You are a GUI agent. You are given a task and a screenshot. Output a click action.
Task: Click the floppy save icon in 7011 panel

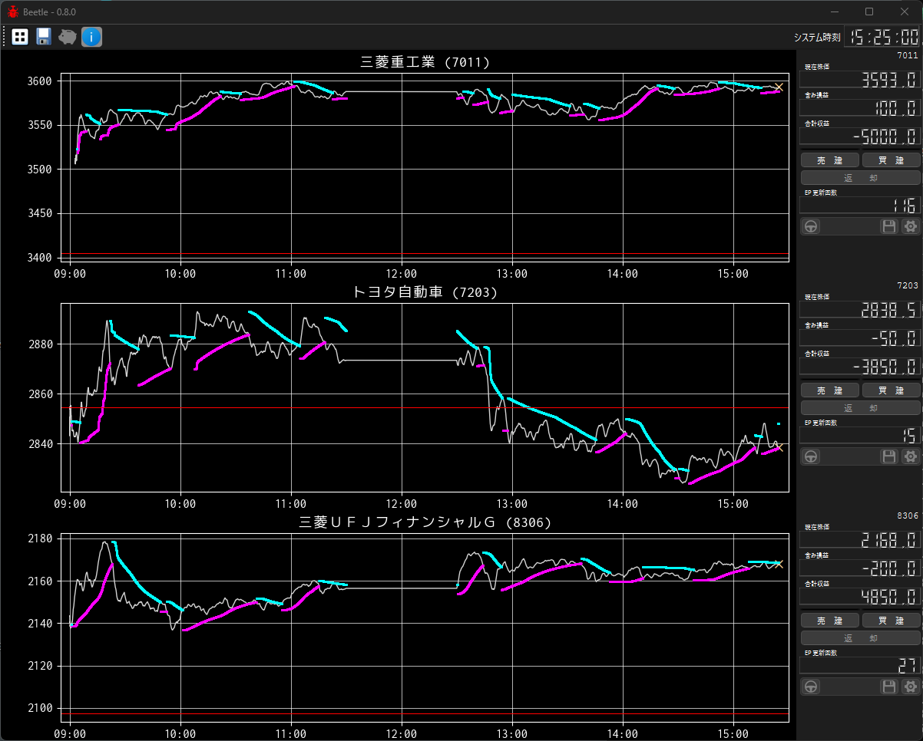(x=889, y=226)
